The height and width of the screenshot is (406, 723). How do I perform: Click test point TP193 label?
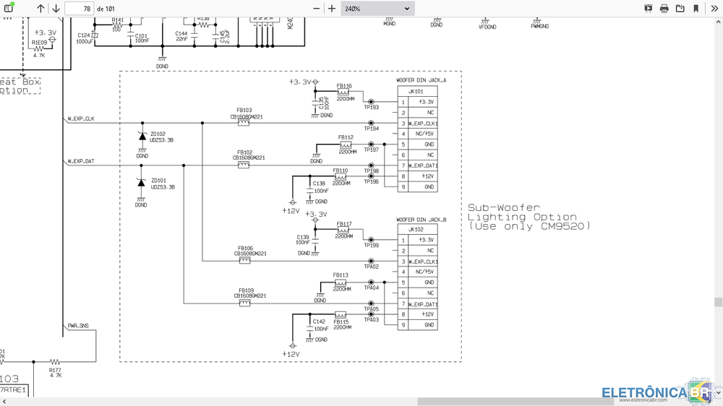click(x=371, y=108)
